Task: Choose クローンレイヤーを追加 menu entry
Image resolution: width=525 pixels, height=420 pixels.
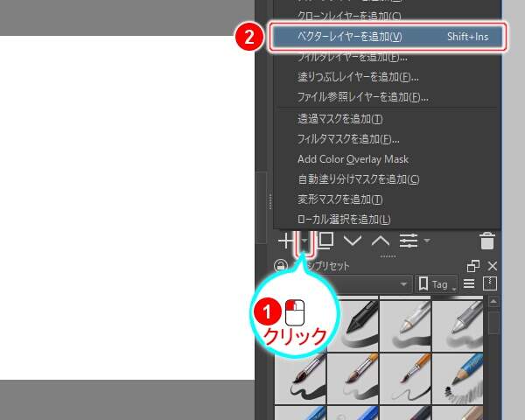Action: coord(387,16)
